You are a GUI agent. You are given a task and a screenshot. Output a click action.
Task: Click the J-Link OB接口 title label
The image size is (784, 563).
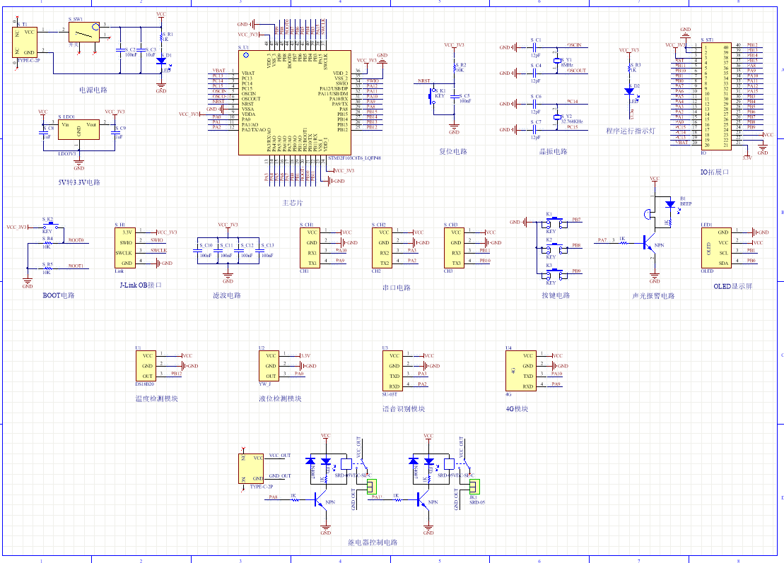point(141,285)
